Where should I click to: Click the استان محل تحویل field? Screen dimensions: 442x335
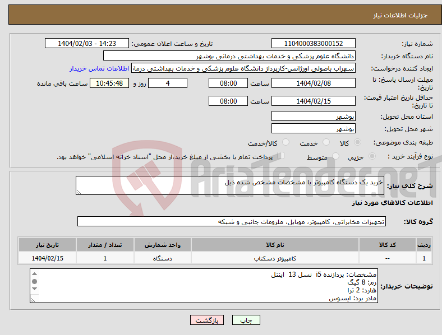pyautogui.click(x=313, y=116)
